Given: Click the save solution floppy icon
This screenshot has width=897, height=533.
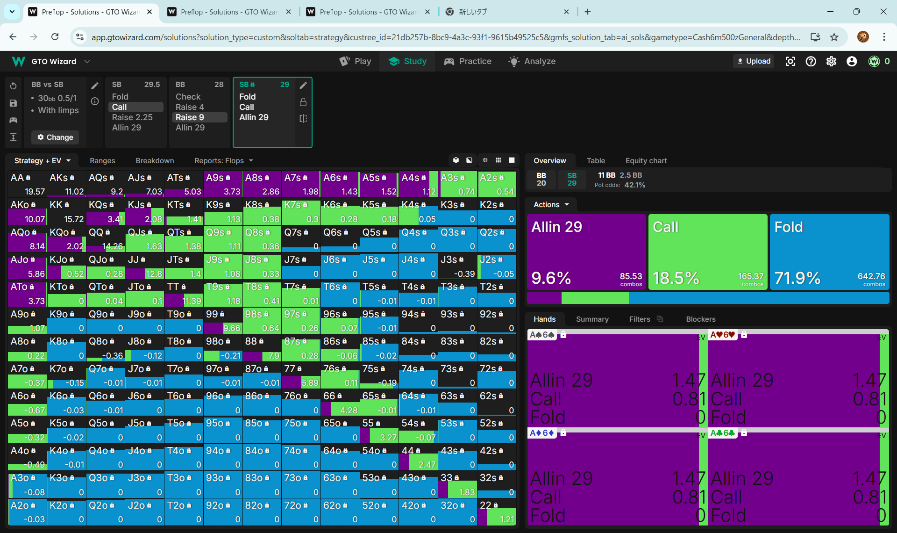Looking at the screenshot, I should [x=13, y=103].
